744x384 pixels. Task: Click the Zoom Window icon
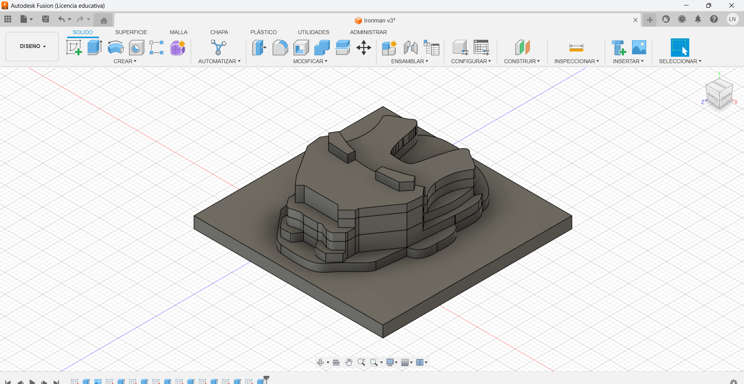tap(374, 362)
